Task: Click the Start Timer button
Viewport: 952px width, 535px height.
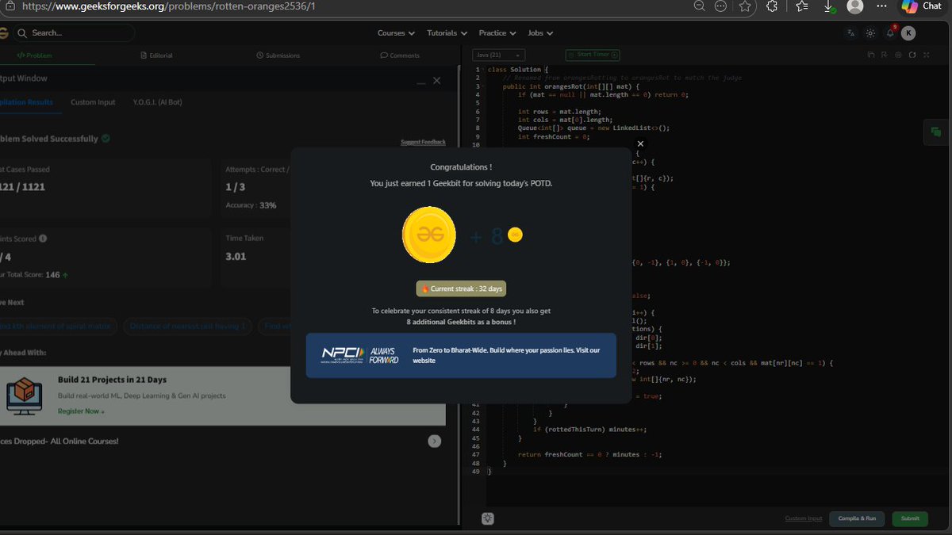Action: coord(593,55)
